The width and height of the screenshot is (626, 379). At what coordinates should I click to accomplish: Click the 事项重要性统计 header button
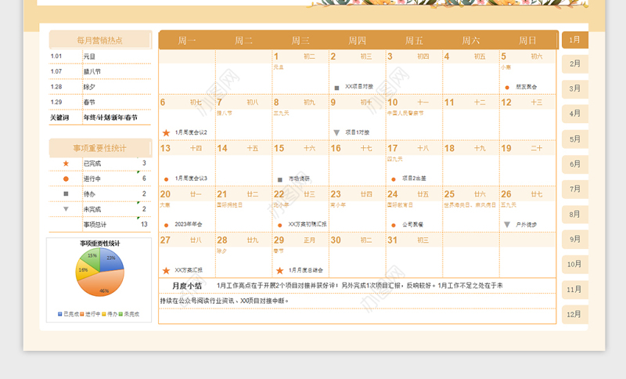[99, 147]
